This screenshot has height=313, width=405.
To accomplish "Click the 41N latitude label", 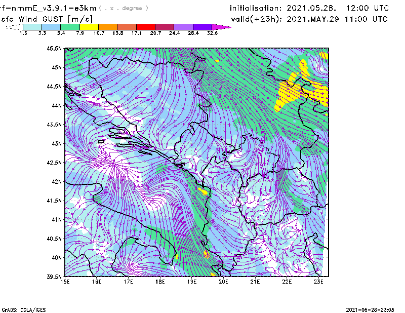I will click(57, 220).
